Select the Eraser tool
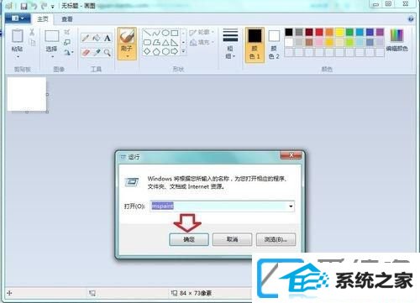 (86, 52)
